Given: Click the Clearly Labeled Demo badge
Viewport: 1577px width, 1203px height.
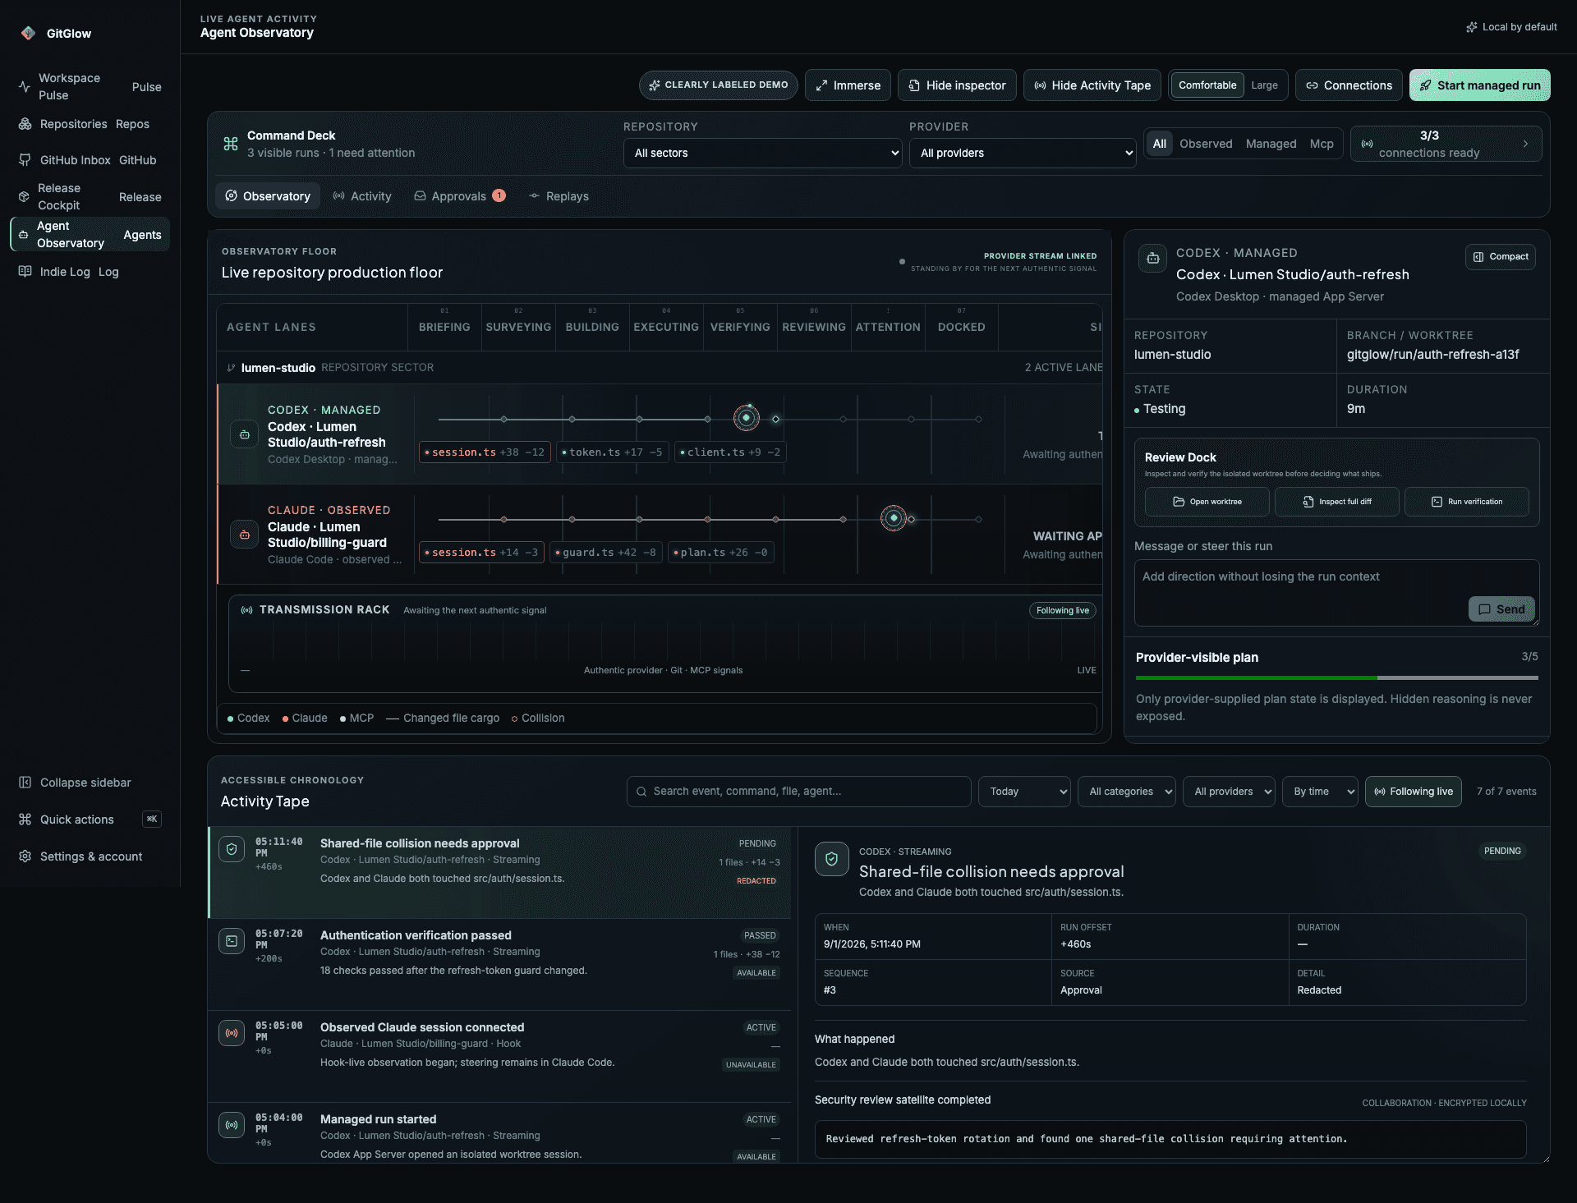Looking at the screenshot, I should tap(719, 85).
